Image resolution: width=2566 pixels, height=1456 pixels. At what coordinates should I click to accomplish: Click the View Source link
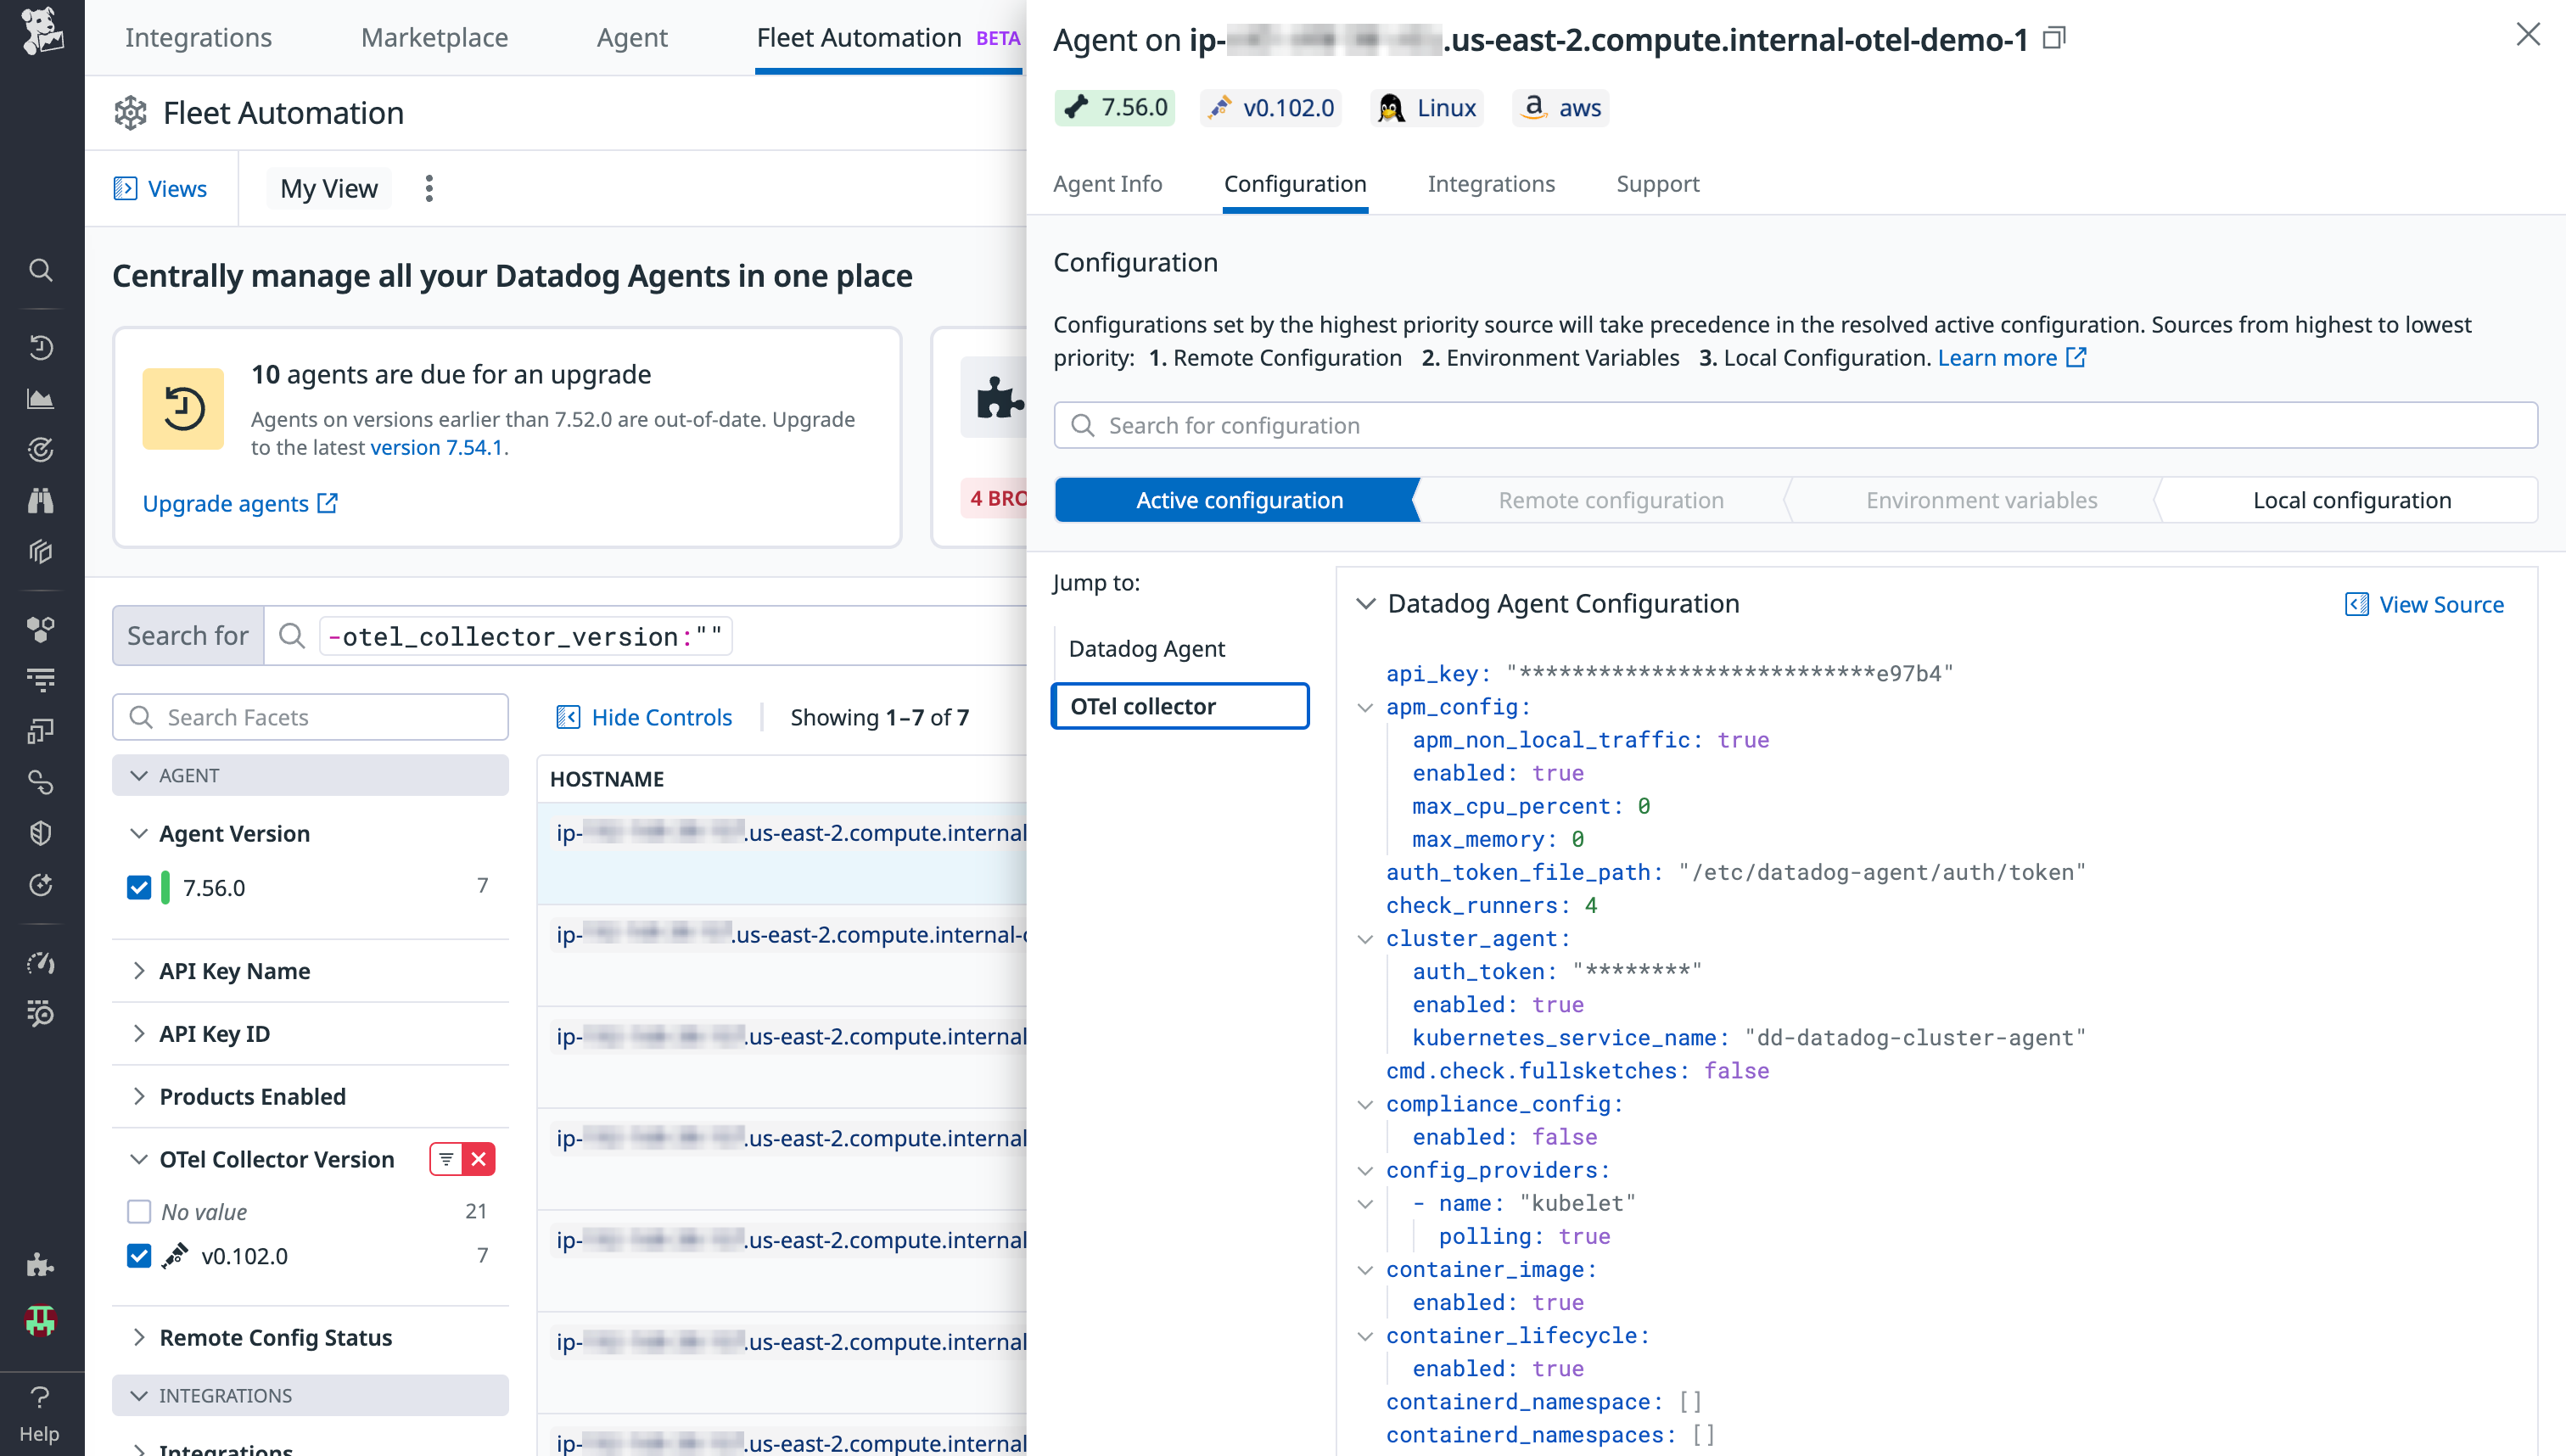[x=2425, y=604]
